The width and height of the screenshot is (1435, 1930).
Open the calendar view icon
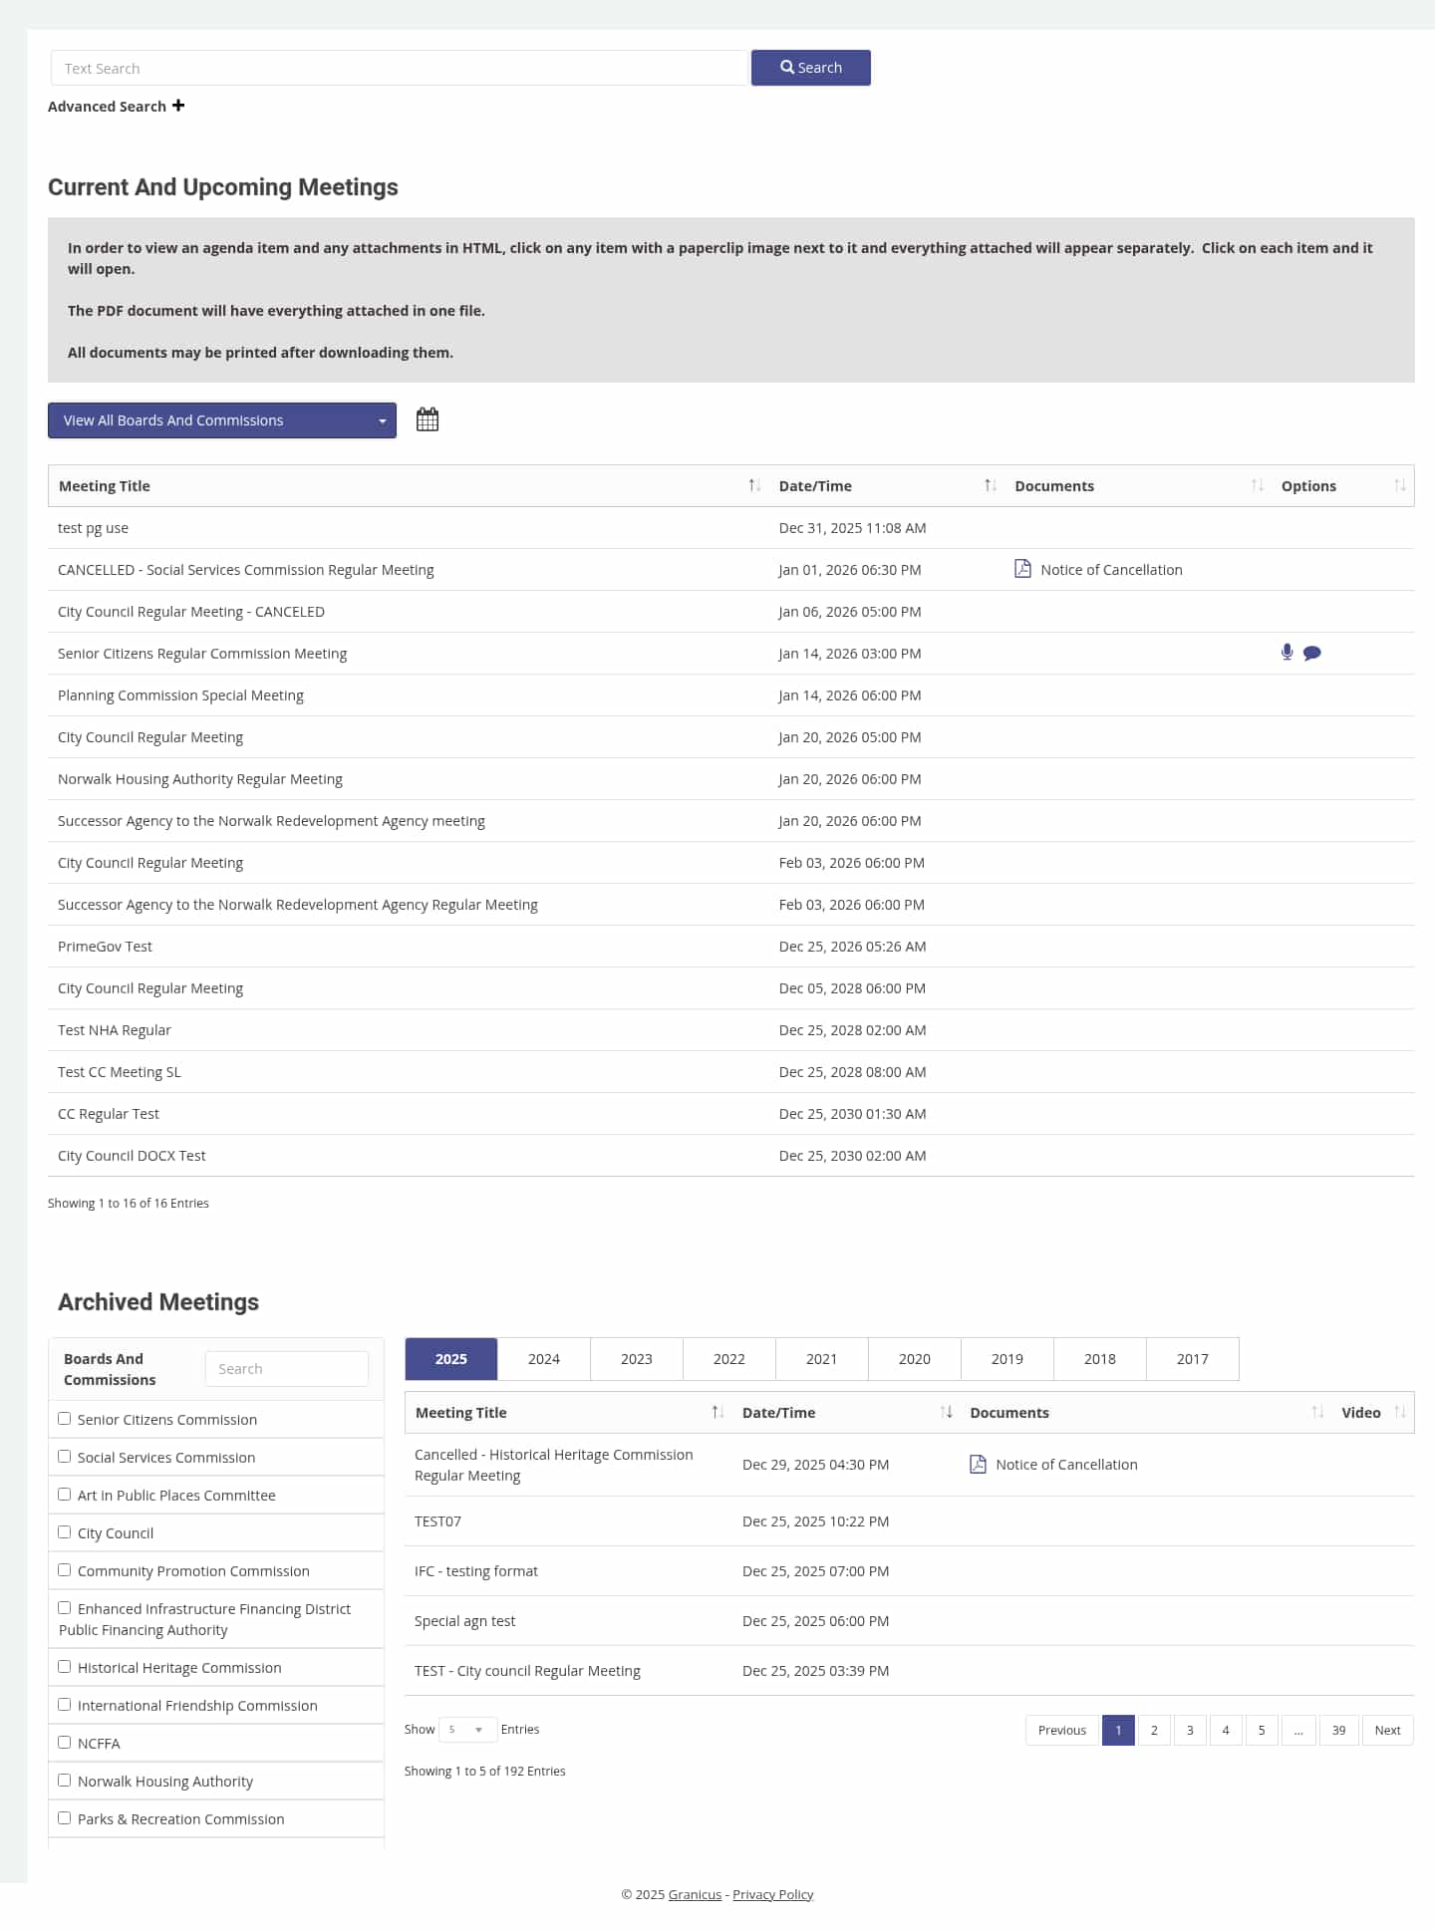pyautogui.click(x=428, y=419)
